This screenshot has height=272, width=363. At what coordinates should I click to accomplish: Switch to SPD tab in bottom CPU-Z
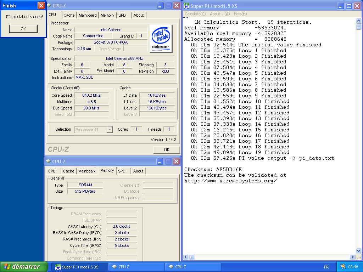pyautogui.click(x=122, y=171)
